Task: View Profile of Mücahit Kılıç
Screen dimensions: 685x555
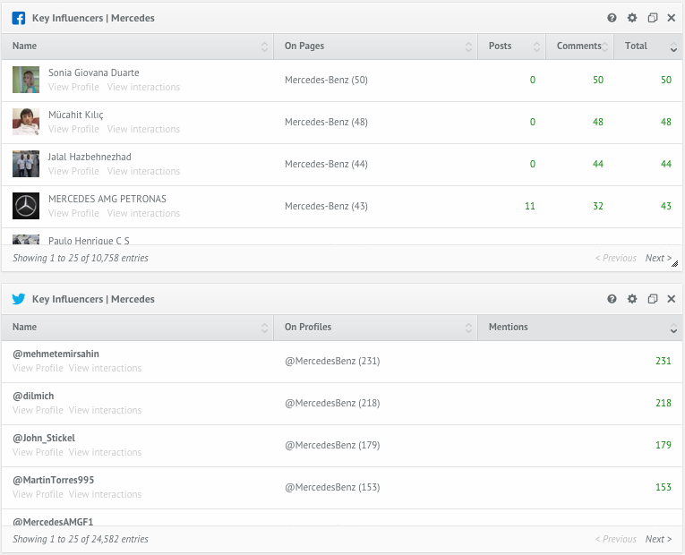Action: coord(73,129)
